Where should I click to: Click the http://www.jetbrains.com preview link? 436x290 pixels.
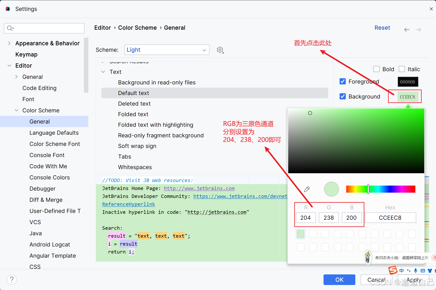(199, 188)
